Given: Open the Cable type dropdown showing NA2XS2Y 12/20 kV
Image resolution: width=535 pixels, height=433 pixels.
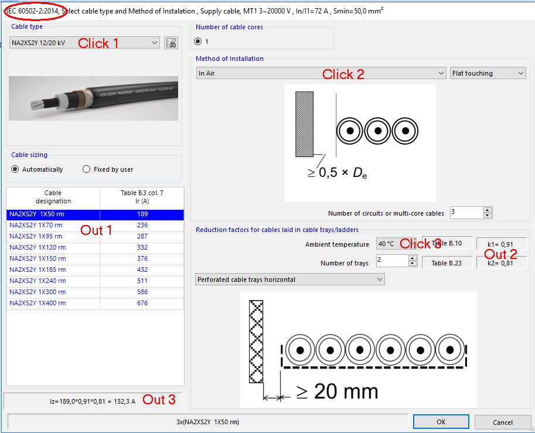Looking at the screenshot, I should pos(154,43).
